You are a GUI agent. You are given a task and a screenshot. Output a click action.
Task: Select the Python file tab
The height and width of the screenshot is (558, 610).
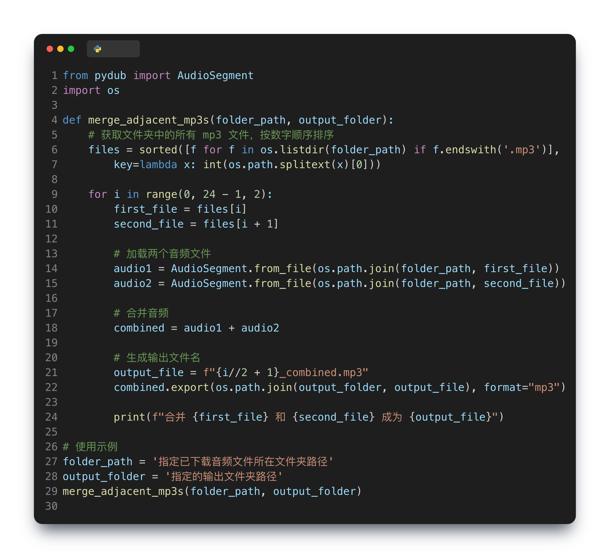tap(113, 49)
